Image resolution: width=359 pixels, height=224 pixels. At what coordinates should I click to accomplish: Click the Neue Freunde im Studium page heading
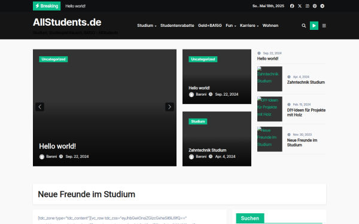point(87,194)
